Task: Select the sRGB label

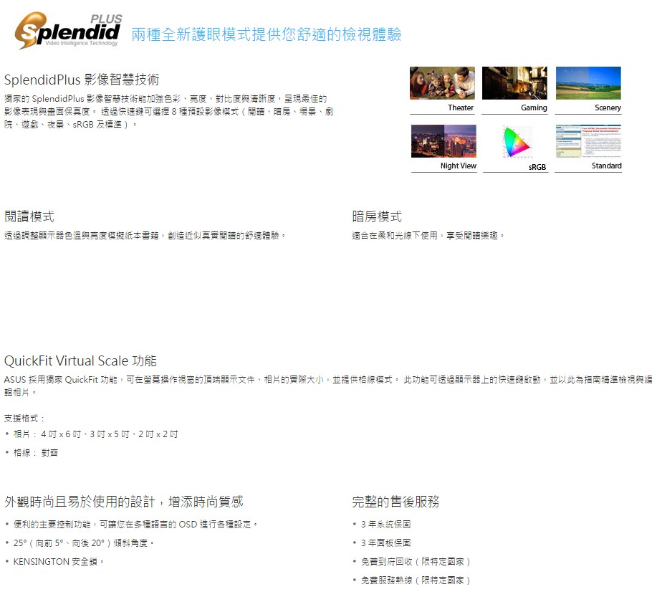Action: point(537,167)
